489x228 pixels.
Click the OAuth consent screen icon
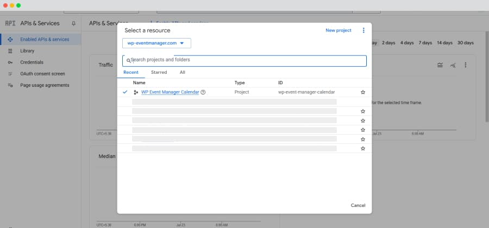(10, 74)
